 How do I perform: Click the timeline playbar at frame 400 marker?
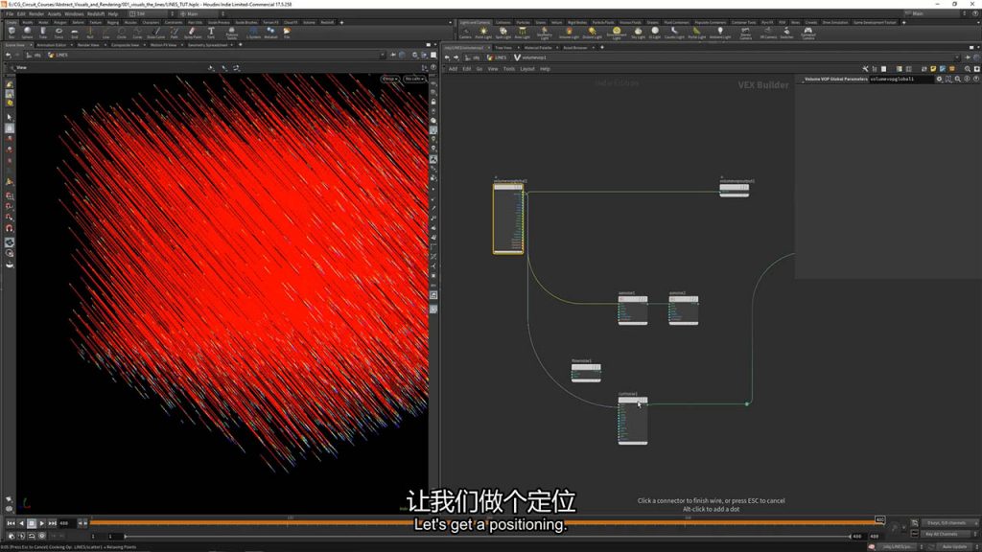pos(880,519)
